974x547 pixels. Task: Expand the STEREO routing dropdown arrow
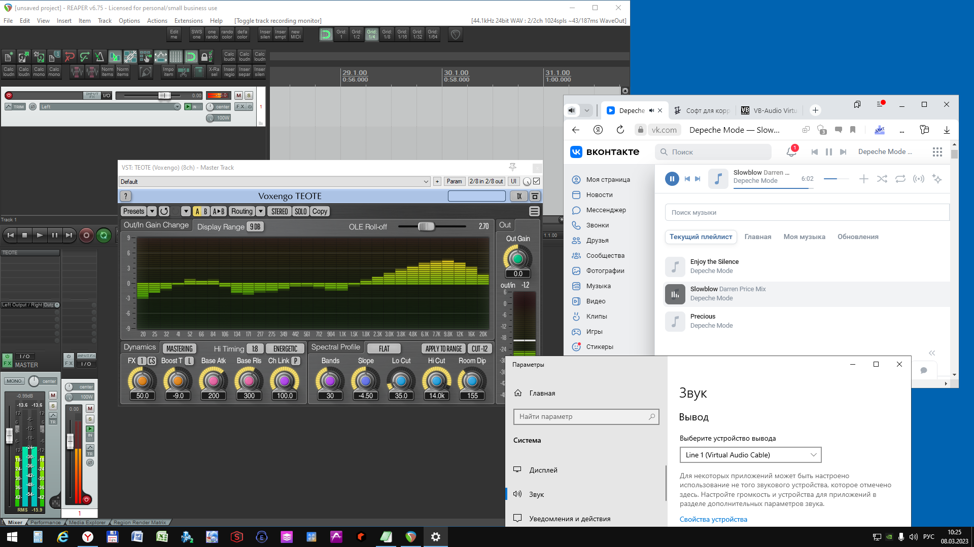(x=261, y=211)
